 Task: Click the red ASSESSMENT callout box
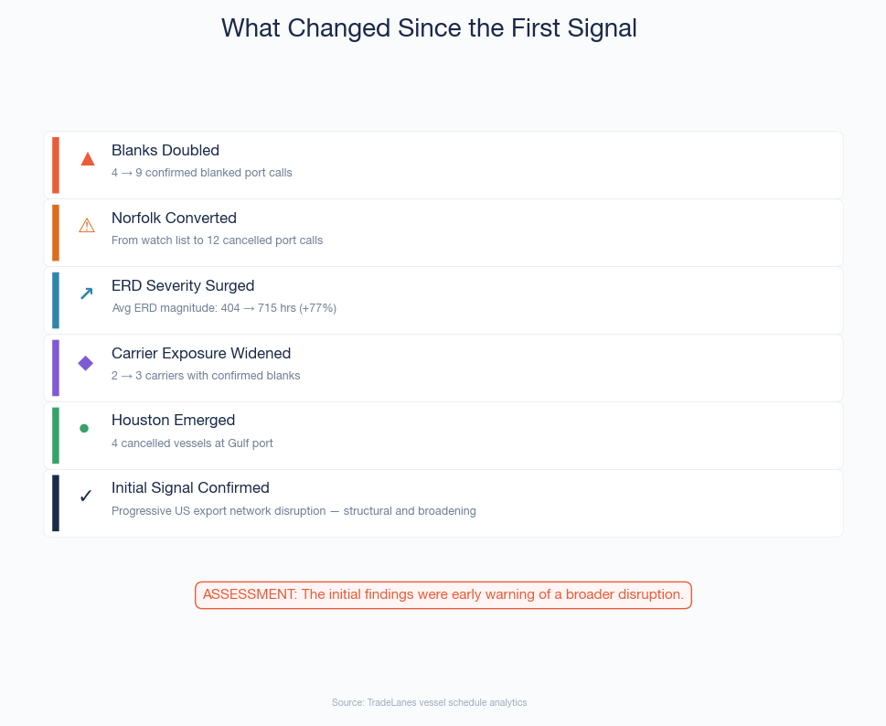click(443, 594)
